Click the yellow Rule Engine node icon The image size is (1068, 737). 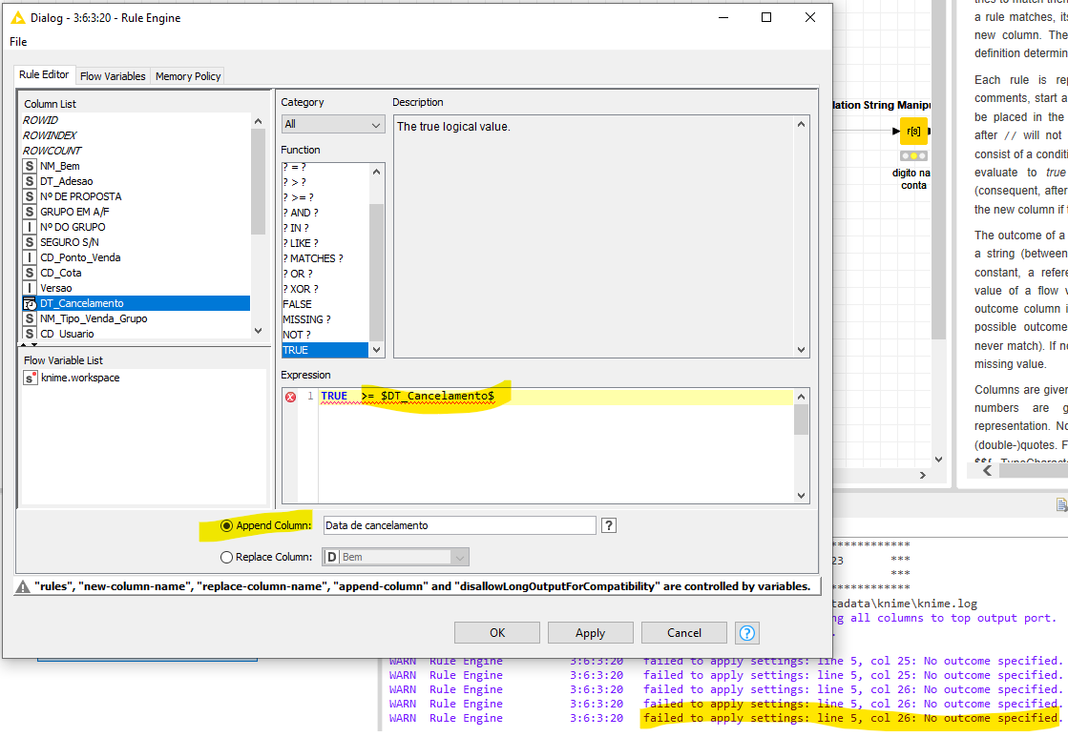point(913,131)
